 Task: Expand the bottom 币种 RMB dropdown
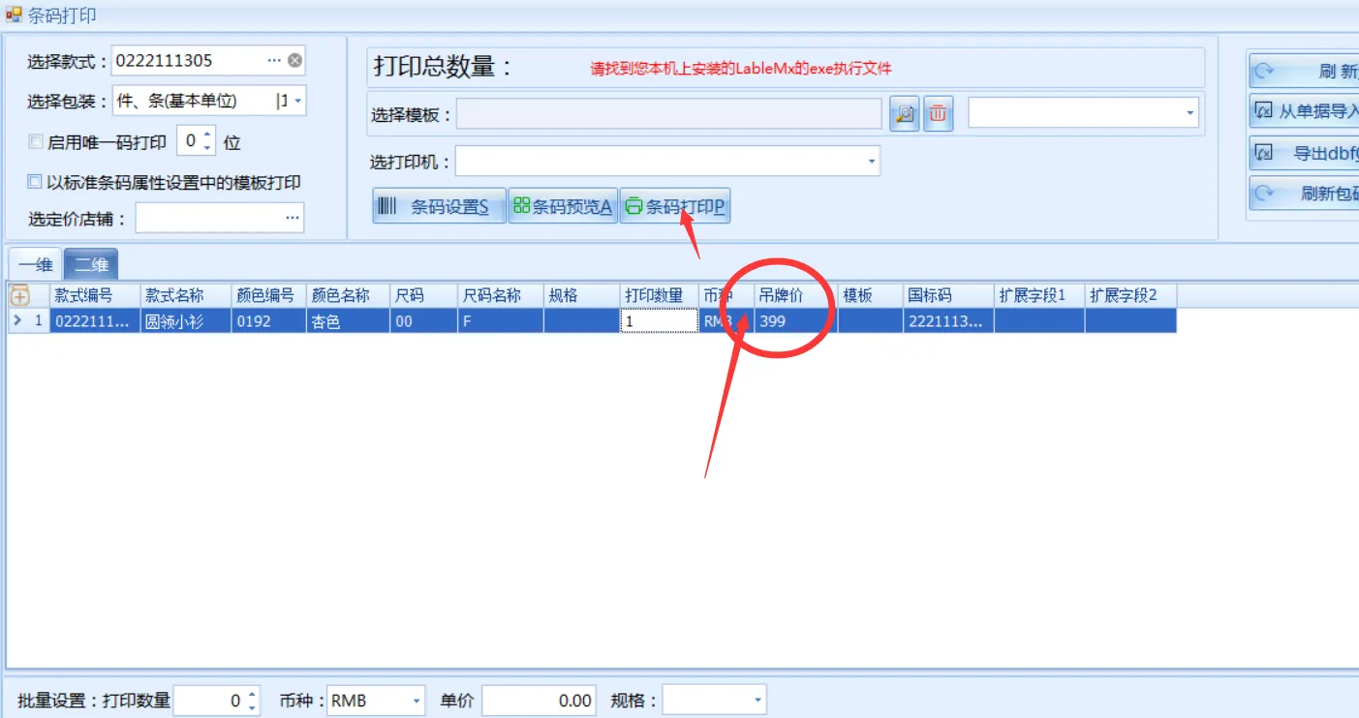[417, 701]
